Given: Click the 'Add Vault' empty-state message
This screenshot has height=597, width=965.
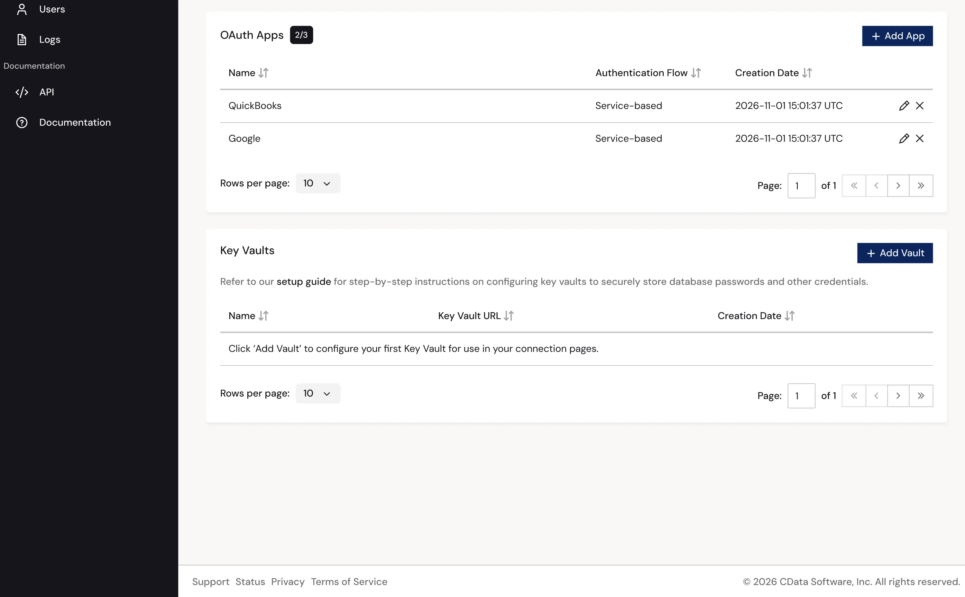Looking at the screenshot, I should [x=413, y=349].
